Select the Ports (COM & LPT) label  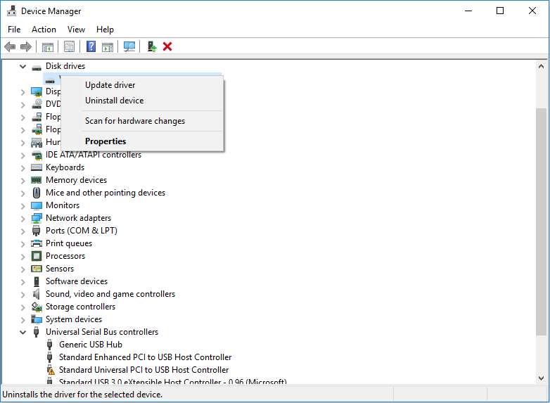82,231
